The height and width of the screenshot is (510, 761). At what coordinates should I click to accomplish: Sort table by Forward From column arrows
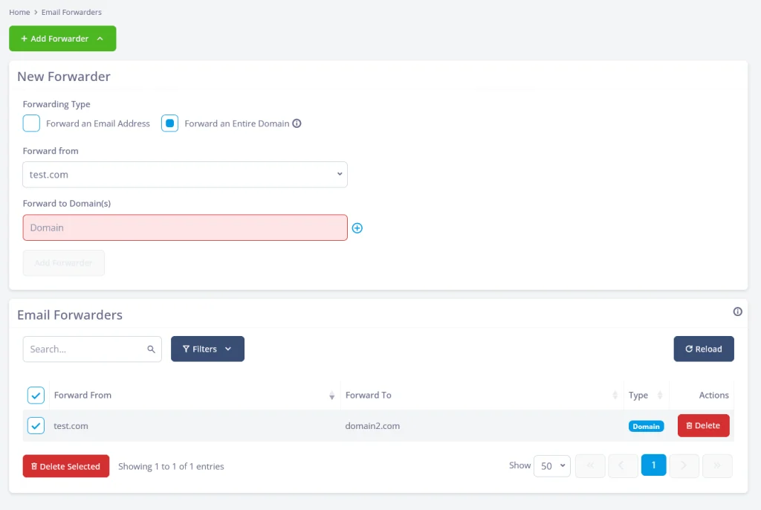[x=332, y=396]
